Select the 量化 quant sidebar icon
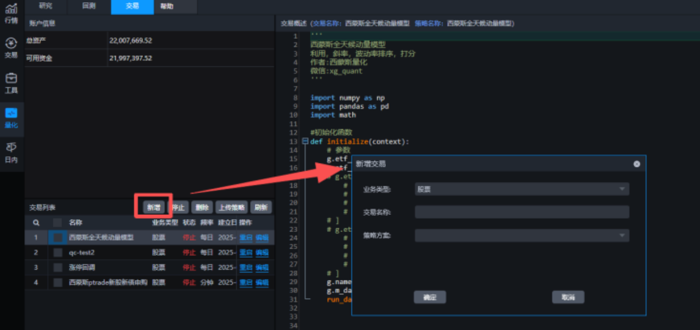 click(x=11, y=117)
